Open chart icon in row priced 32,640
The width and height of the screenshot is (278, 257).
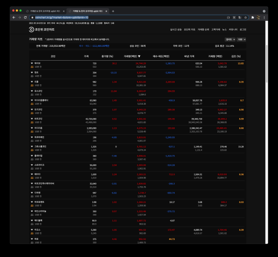coord(32,187)
